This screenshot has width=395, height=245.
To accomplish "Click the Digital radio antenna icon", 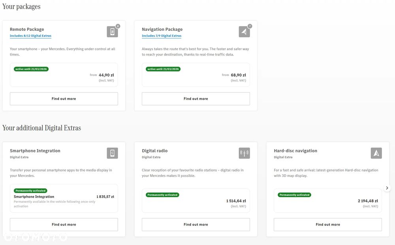I will (244, 153).
